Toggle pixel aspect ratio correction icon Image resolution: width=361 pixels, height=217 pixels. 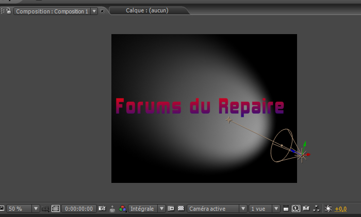pos(286,209)
